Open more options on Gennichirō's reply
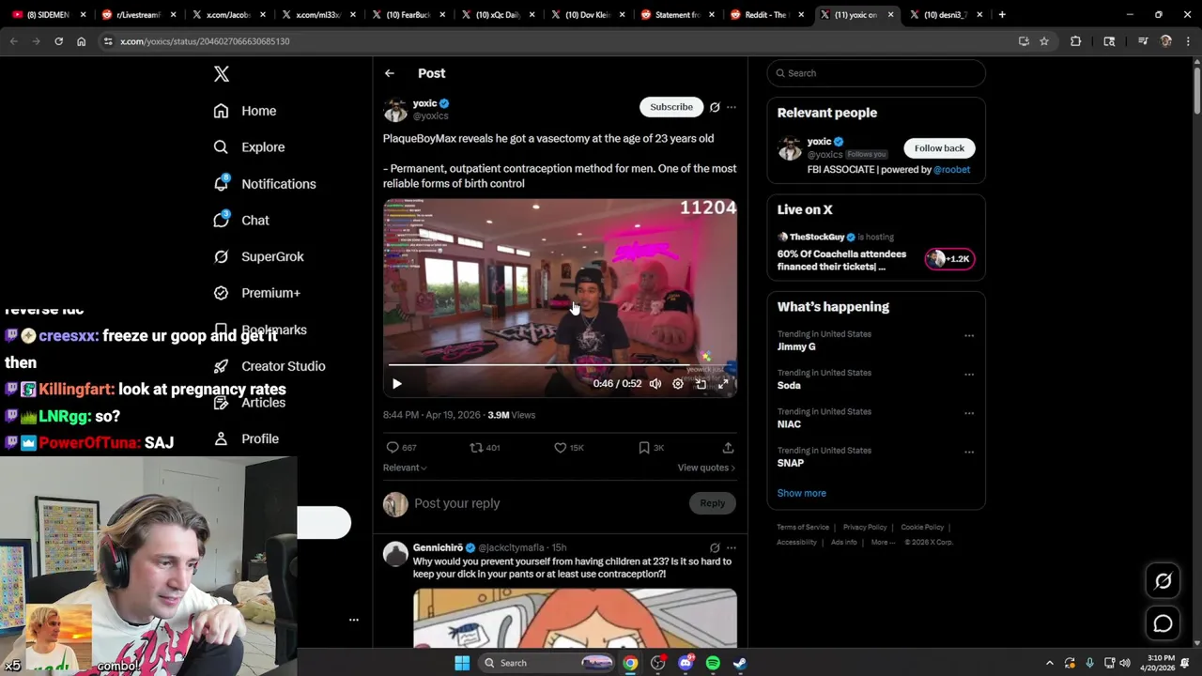This screenshot has height=676, width=1202. click(x=732, y=547)
